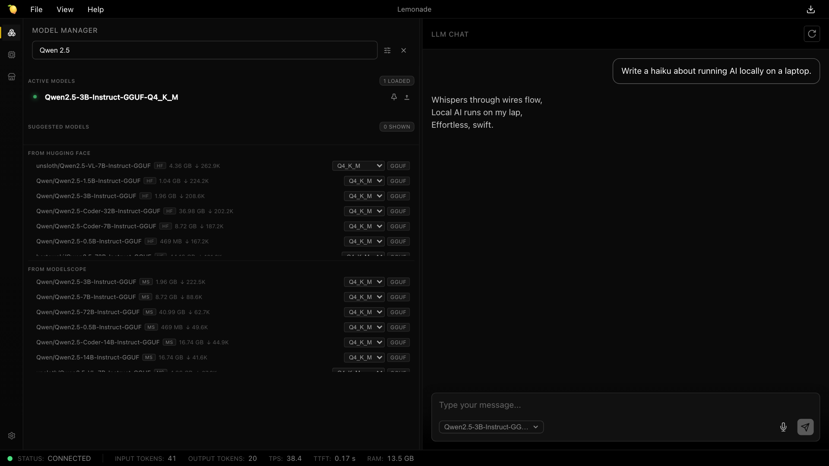Image resolution: width=829 pixels, height=466 pixels.
Task: Select the active model Qwen2.5-3B-Instruct-GGUF-Q4_K_M
Action: pyautogui.click(x=111, y=97)
